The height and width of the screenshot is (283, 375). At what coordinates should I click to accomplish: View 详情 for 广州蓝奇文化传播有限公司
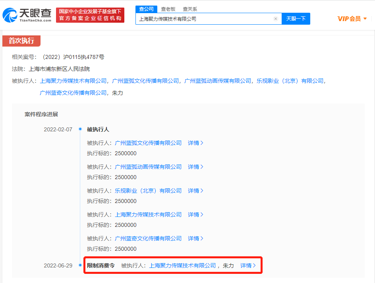pyautogui.click(x=195, y=239)
